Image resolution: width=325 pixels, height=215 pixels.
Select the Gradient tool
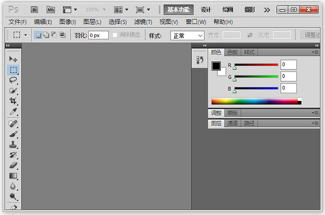click(x=13, y=175)
